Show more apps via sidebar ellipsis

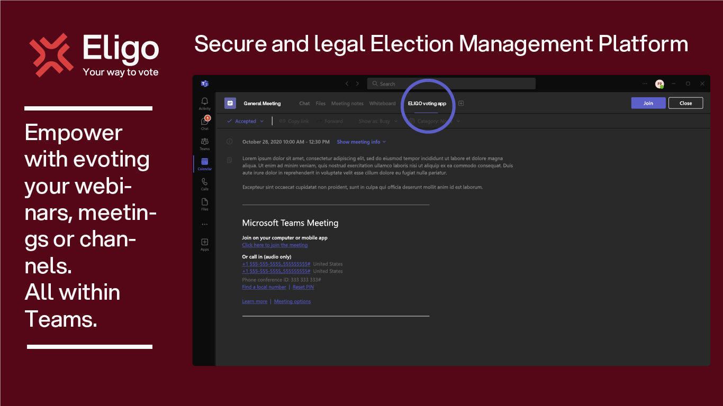(204, 224)
